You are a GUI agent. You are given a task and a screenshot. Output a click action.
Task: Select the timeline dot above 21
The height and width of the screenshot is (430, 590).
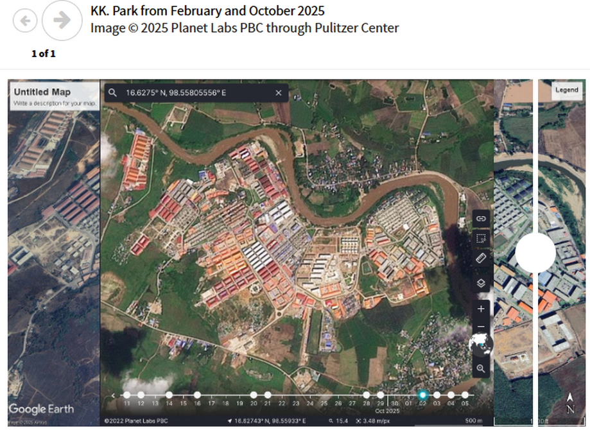(x=268, y=395)
